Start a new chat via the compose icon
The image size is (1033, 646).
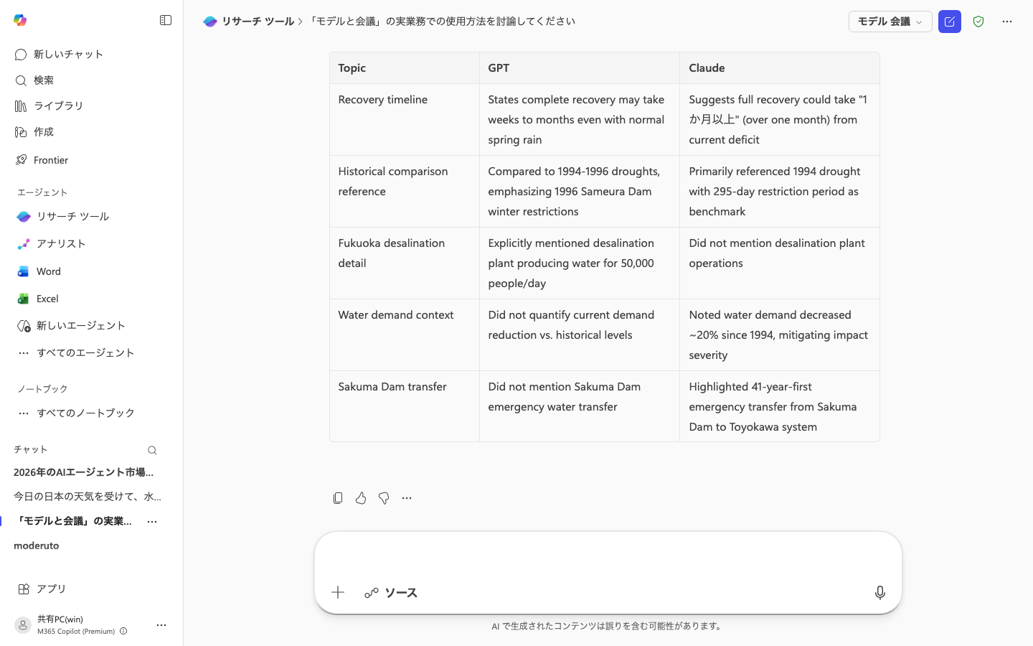tap(949, 22)
